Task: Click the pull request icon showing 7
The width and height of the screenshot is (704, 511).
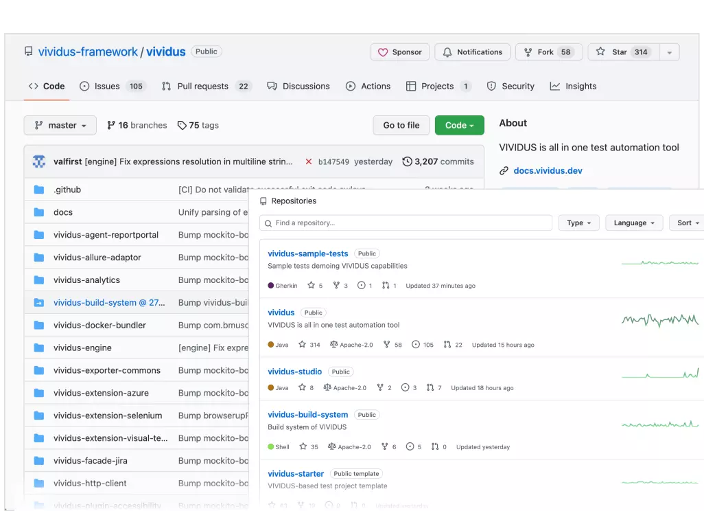Action: (430, 387)
